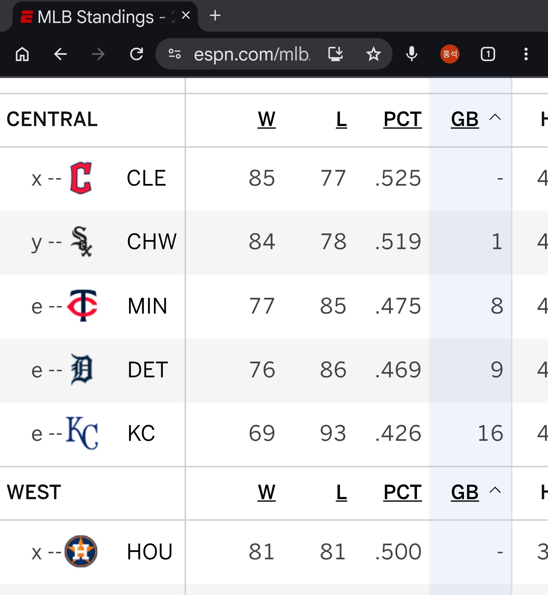Viewport: 548px width, 595px height.
Task: Open the CLE team link
Action: pyautogui.click(x=146, y=178)
